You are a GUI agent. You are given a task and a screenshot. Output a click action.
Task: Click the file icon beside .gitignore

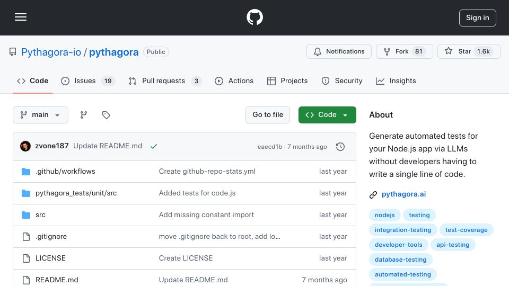pos(26,237)
